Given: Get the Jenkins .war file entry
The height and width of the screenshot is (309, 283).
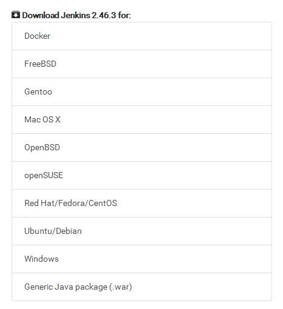Looking at the screenshot, I should coord(142,287).
